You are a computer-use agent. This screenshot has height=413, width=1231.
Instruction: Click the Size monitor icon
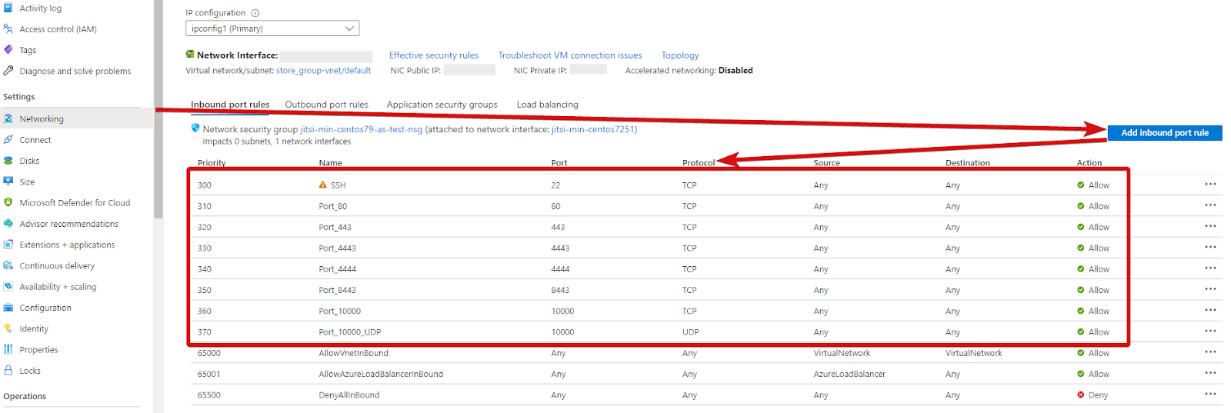pos(8,182)
